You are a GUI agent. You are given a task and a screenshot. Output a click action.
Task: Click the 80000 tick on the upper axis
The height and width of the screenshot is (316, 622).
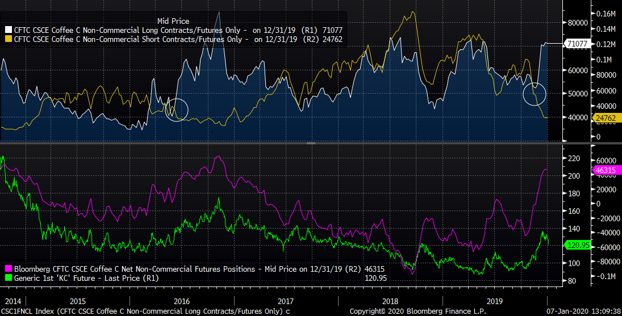click(578, 23)
